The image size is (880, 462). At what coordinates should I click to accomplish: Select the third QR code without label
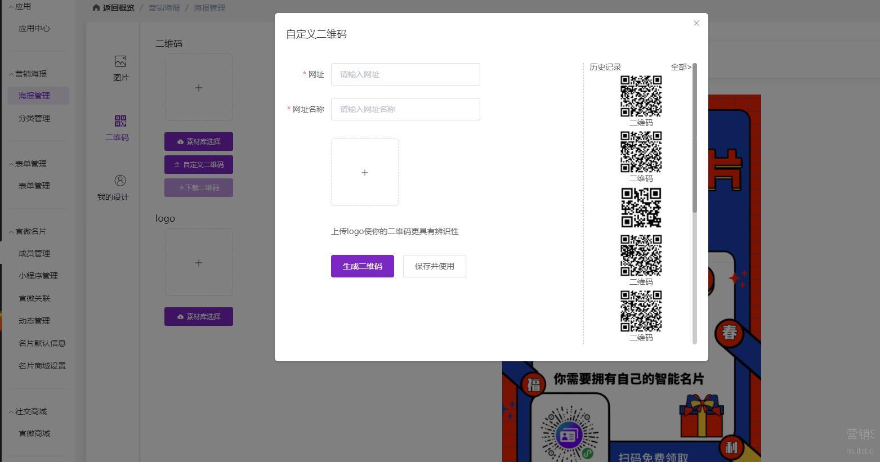[641, 208]
